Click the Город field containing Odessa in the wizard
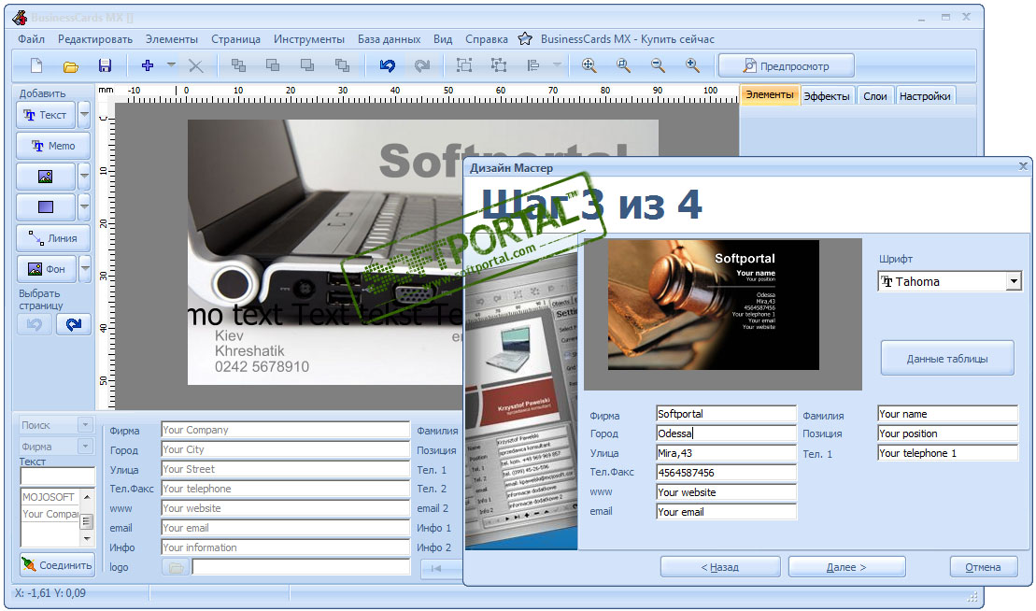This screenshot has width=1036, height=611. click(726, 433)
